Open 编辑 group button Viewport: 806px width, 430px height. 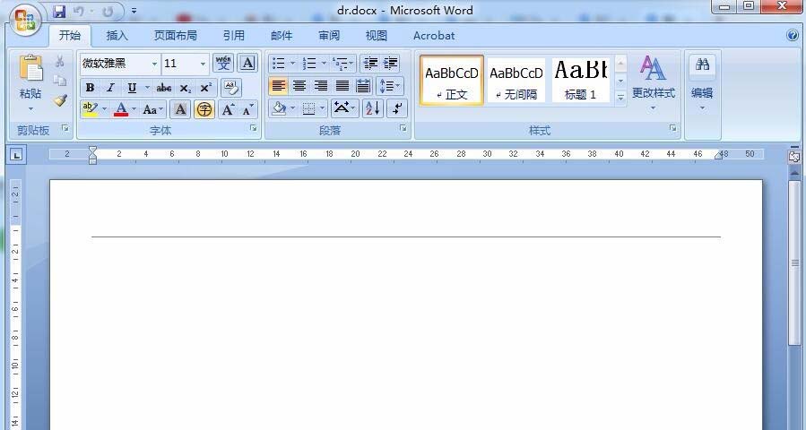[702, 82]
